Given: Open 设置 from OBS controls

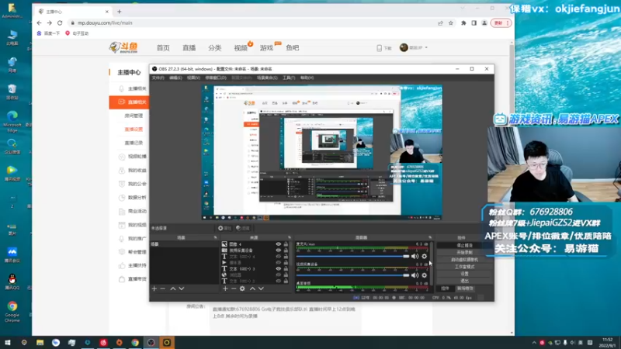Looking at the screenshot, I should click(464, 274).
